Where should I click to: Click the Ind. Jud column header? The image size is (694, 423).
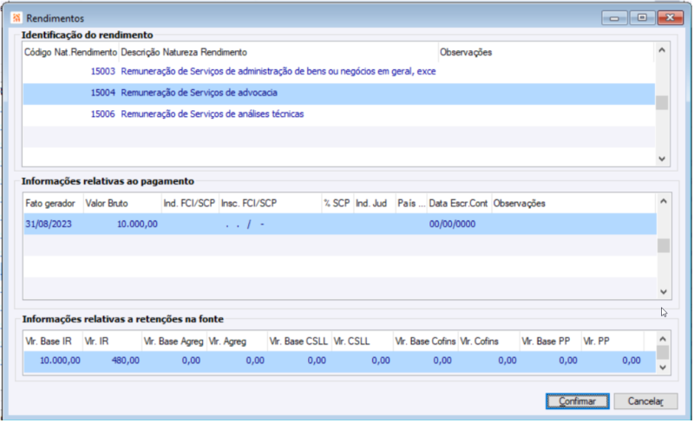375,204
